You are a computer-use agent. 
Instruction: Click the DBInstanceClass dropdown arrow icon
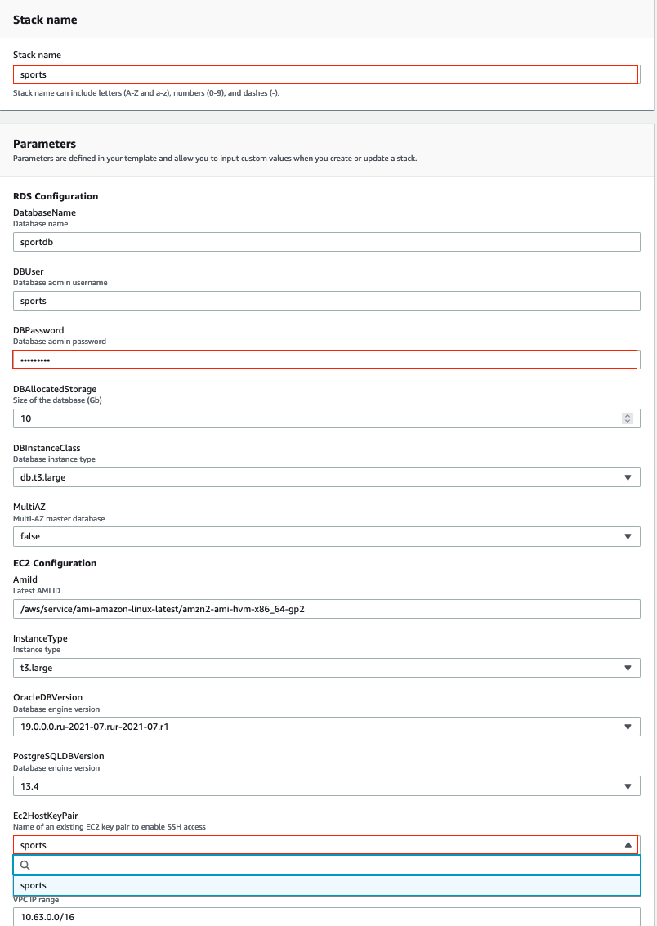point(628,477)
